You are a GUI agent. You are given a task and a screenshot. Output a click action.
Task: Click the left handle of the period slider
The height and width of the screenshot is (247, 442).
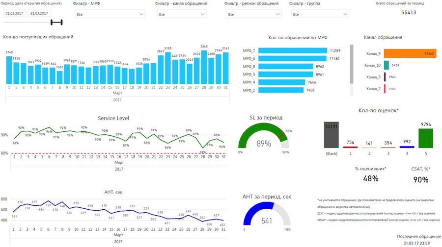tap(52, 22)
